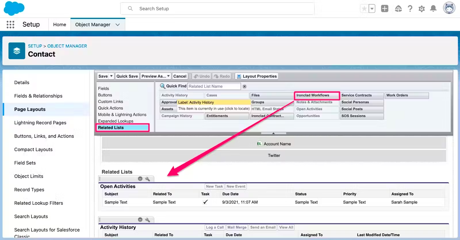Select the Files related list item

(271, 95)
